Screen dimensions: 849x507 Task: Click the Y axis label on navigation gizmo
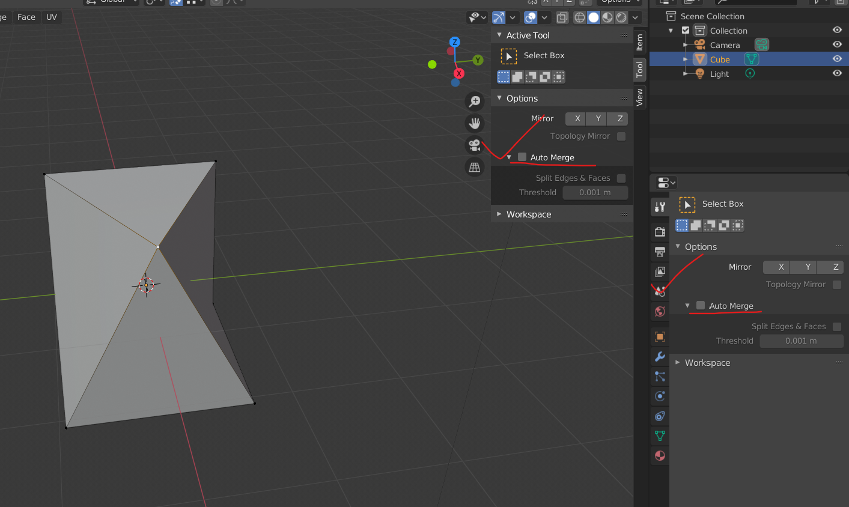[x=478, y=60]
